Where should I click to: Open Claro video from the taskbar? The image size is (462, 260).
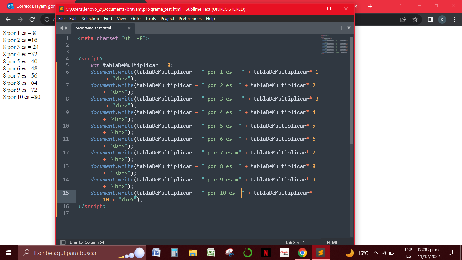(x=284, y=253)
